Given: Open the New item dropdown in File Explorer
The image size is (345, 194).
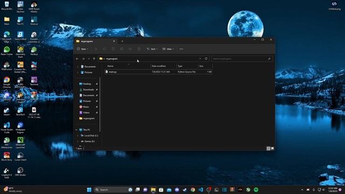Looking at the screenshot, I should [x=82, y=49].
